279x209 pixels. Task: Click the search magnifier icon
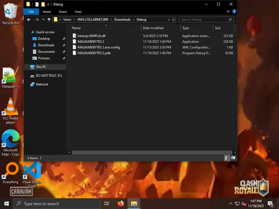(x=230, y=20)
